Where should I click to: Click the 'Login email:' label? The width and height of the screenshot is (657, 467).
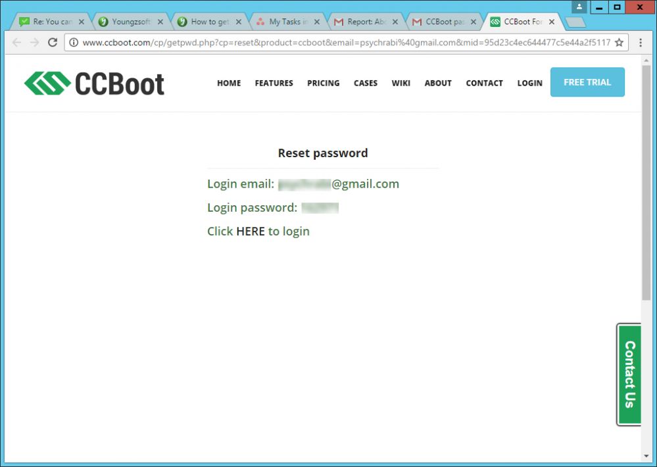[x=241, y=184]
